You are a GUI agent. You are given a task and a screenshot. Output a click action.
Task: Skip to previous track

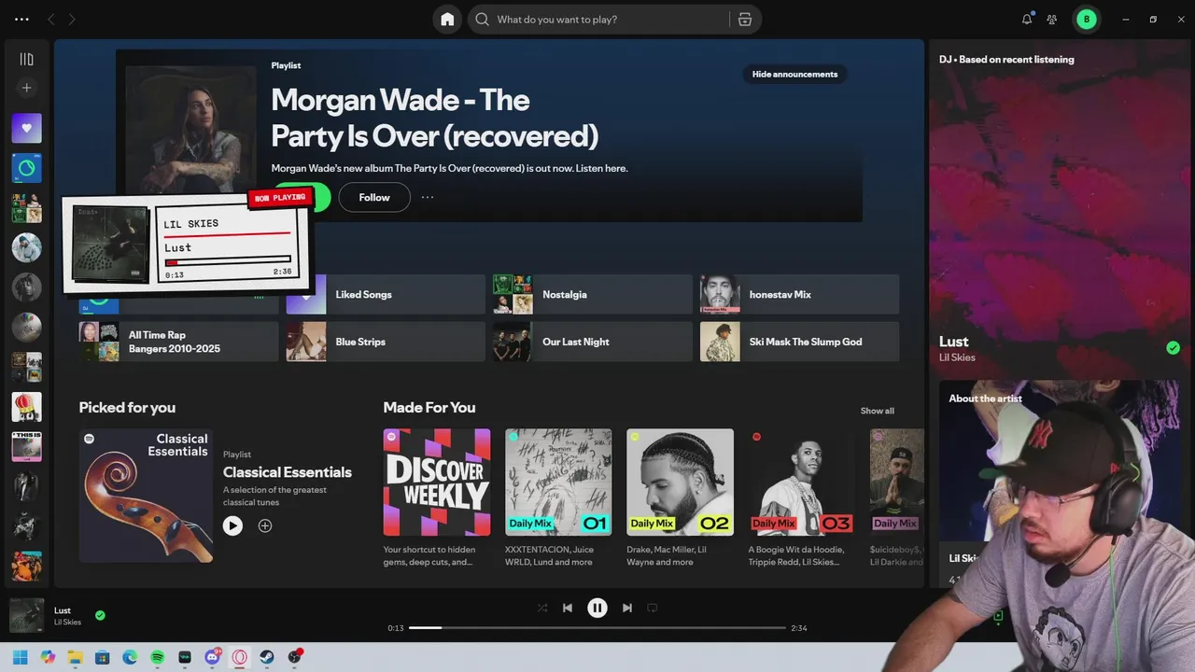[x=567, y=608]
